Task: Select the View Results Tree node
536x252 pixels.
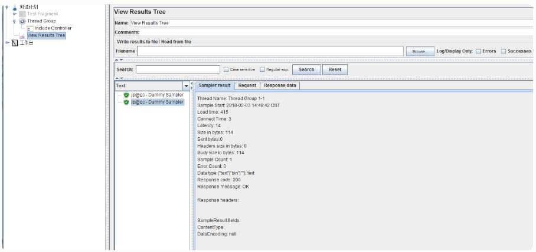Action: (x=46, y=35)
